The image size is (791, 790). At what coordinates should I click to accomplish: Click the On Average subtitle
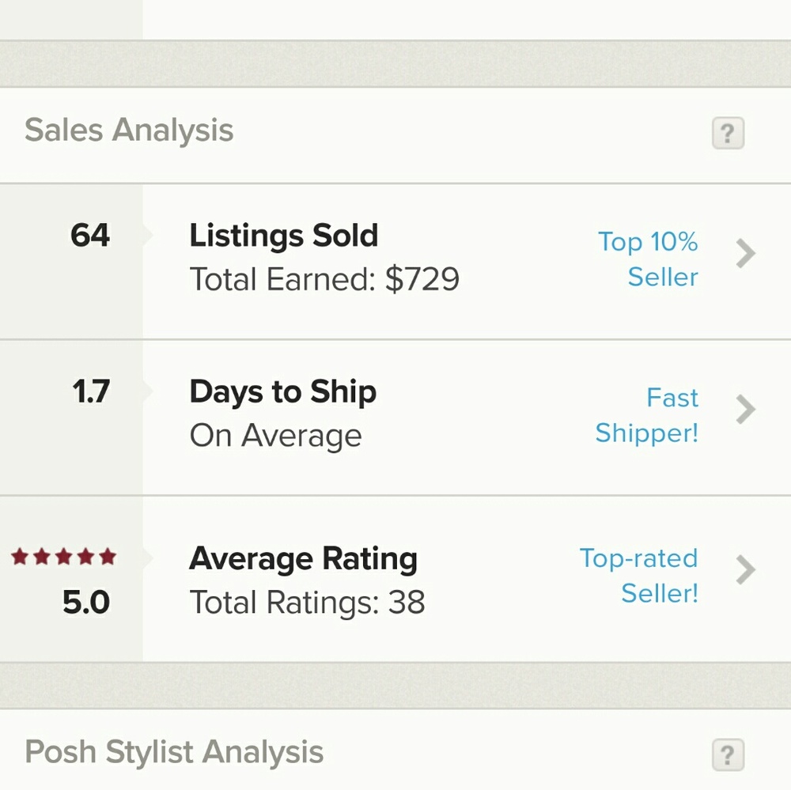click(x=275, y=436)
